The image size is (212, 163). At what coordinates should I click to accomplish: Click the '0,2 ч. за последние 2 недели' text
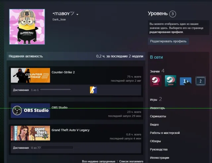[120, 56]
